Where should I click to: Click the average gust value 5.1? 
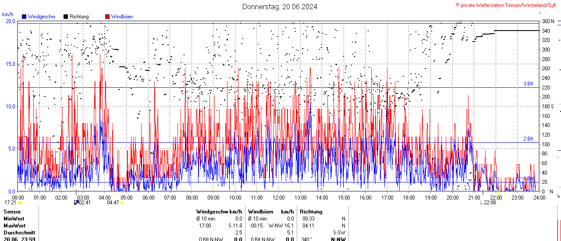(x=290, y=233)
